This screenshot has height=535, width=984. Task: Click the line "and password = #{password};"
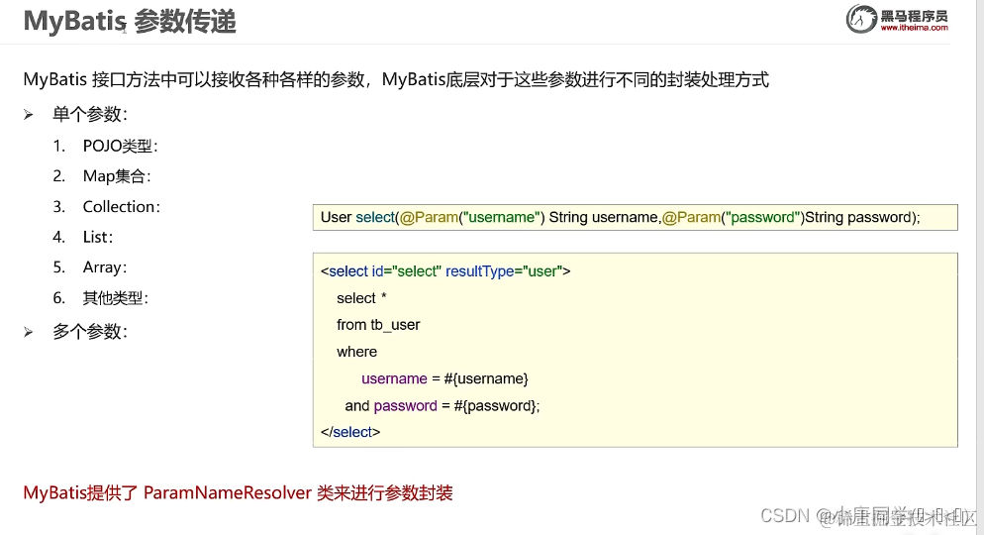pyautogui.click(x=443, y=405)
